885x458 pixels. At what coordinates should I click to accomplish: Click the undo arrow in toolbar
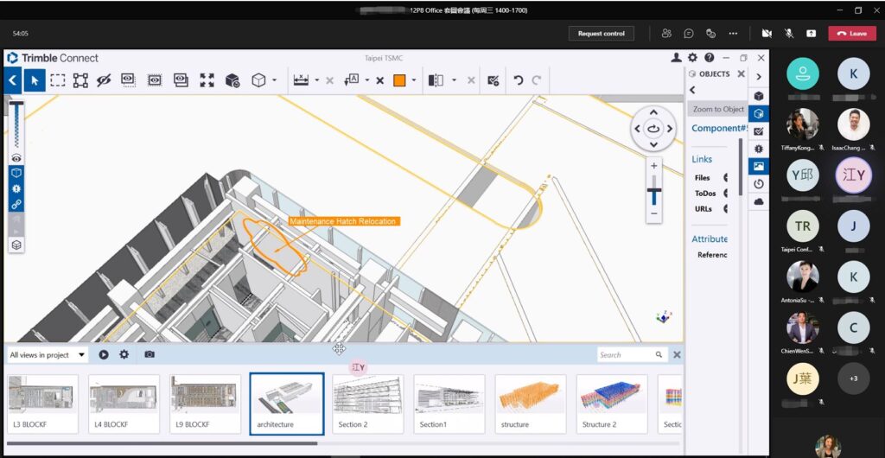click(x=518, y=80)
